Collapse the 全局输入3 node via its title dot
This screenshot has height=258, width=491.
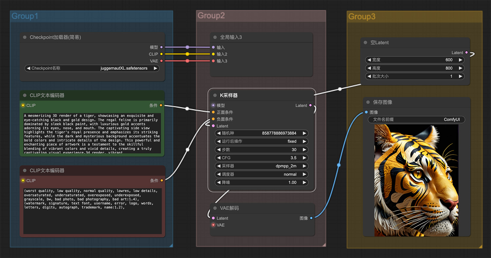pyautogui.click(x=215, y=37)
